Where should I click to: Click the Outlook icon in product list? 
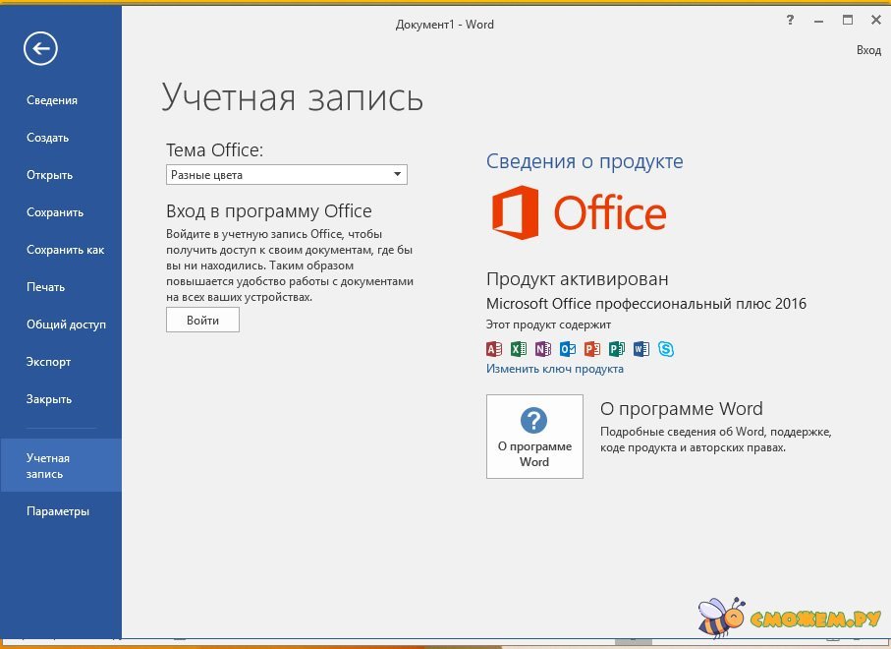[568, 348]
